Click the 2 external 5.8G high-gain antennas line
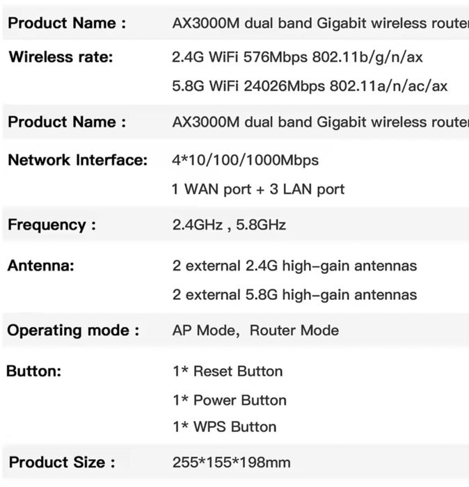 coord(294,295)
